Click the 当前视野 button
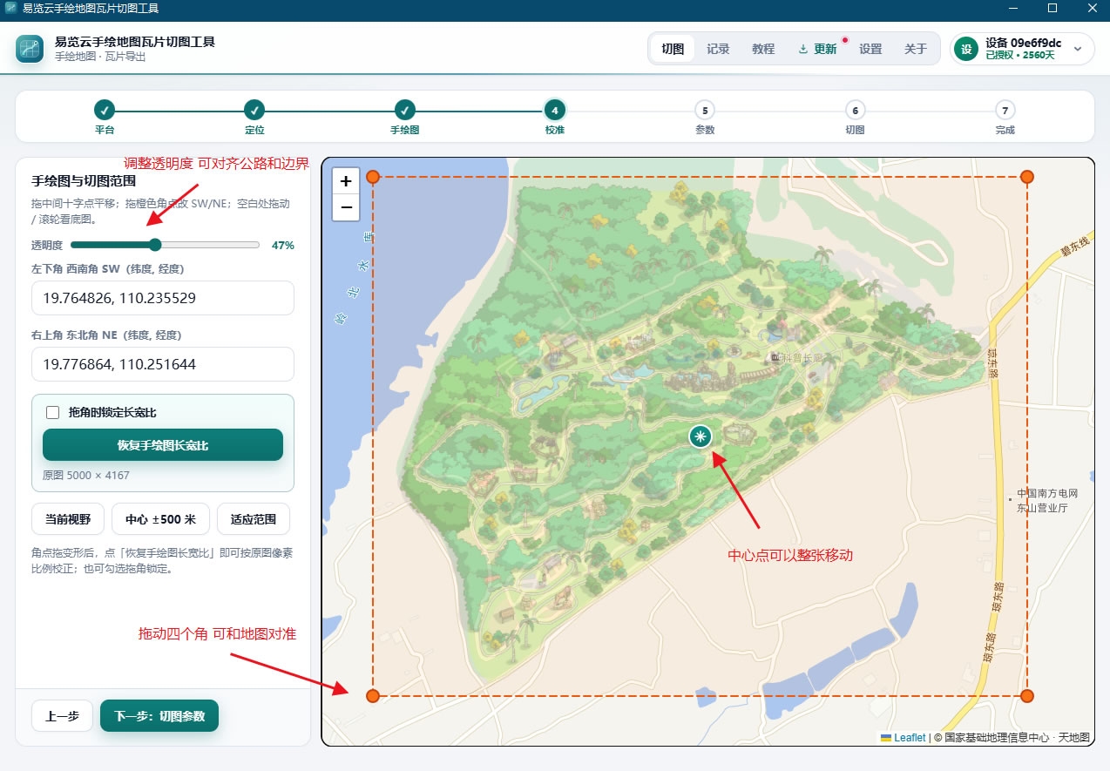1110x771 pixels. [68, 518]
